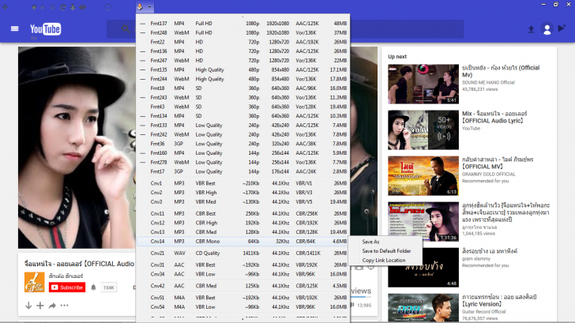Viewport: 575px width, 323px height.
Task: Select Cnv11 MP3 CBR Best conversion
Action: point(242,214)
